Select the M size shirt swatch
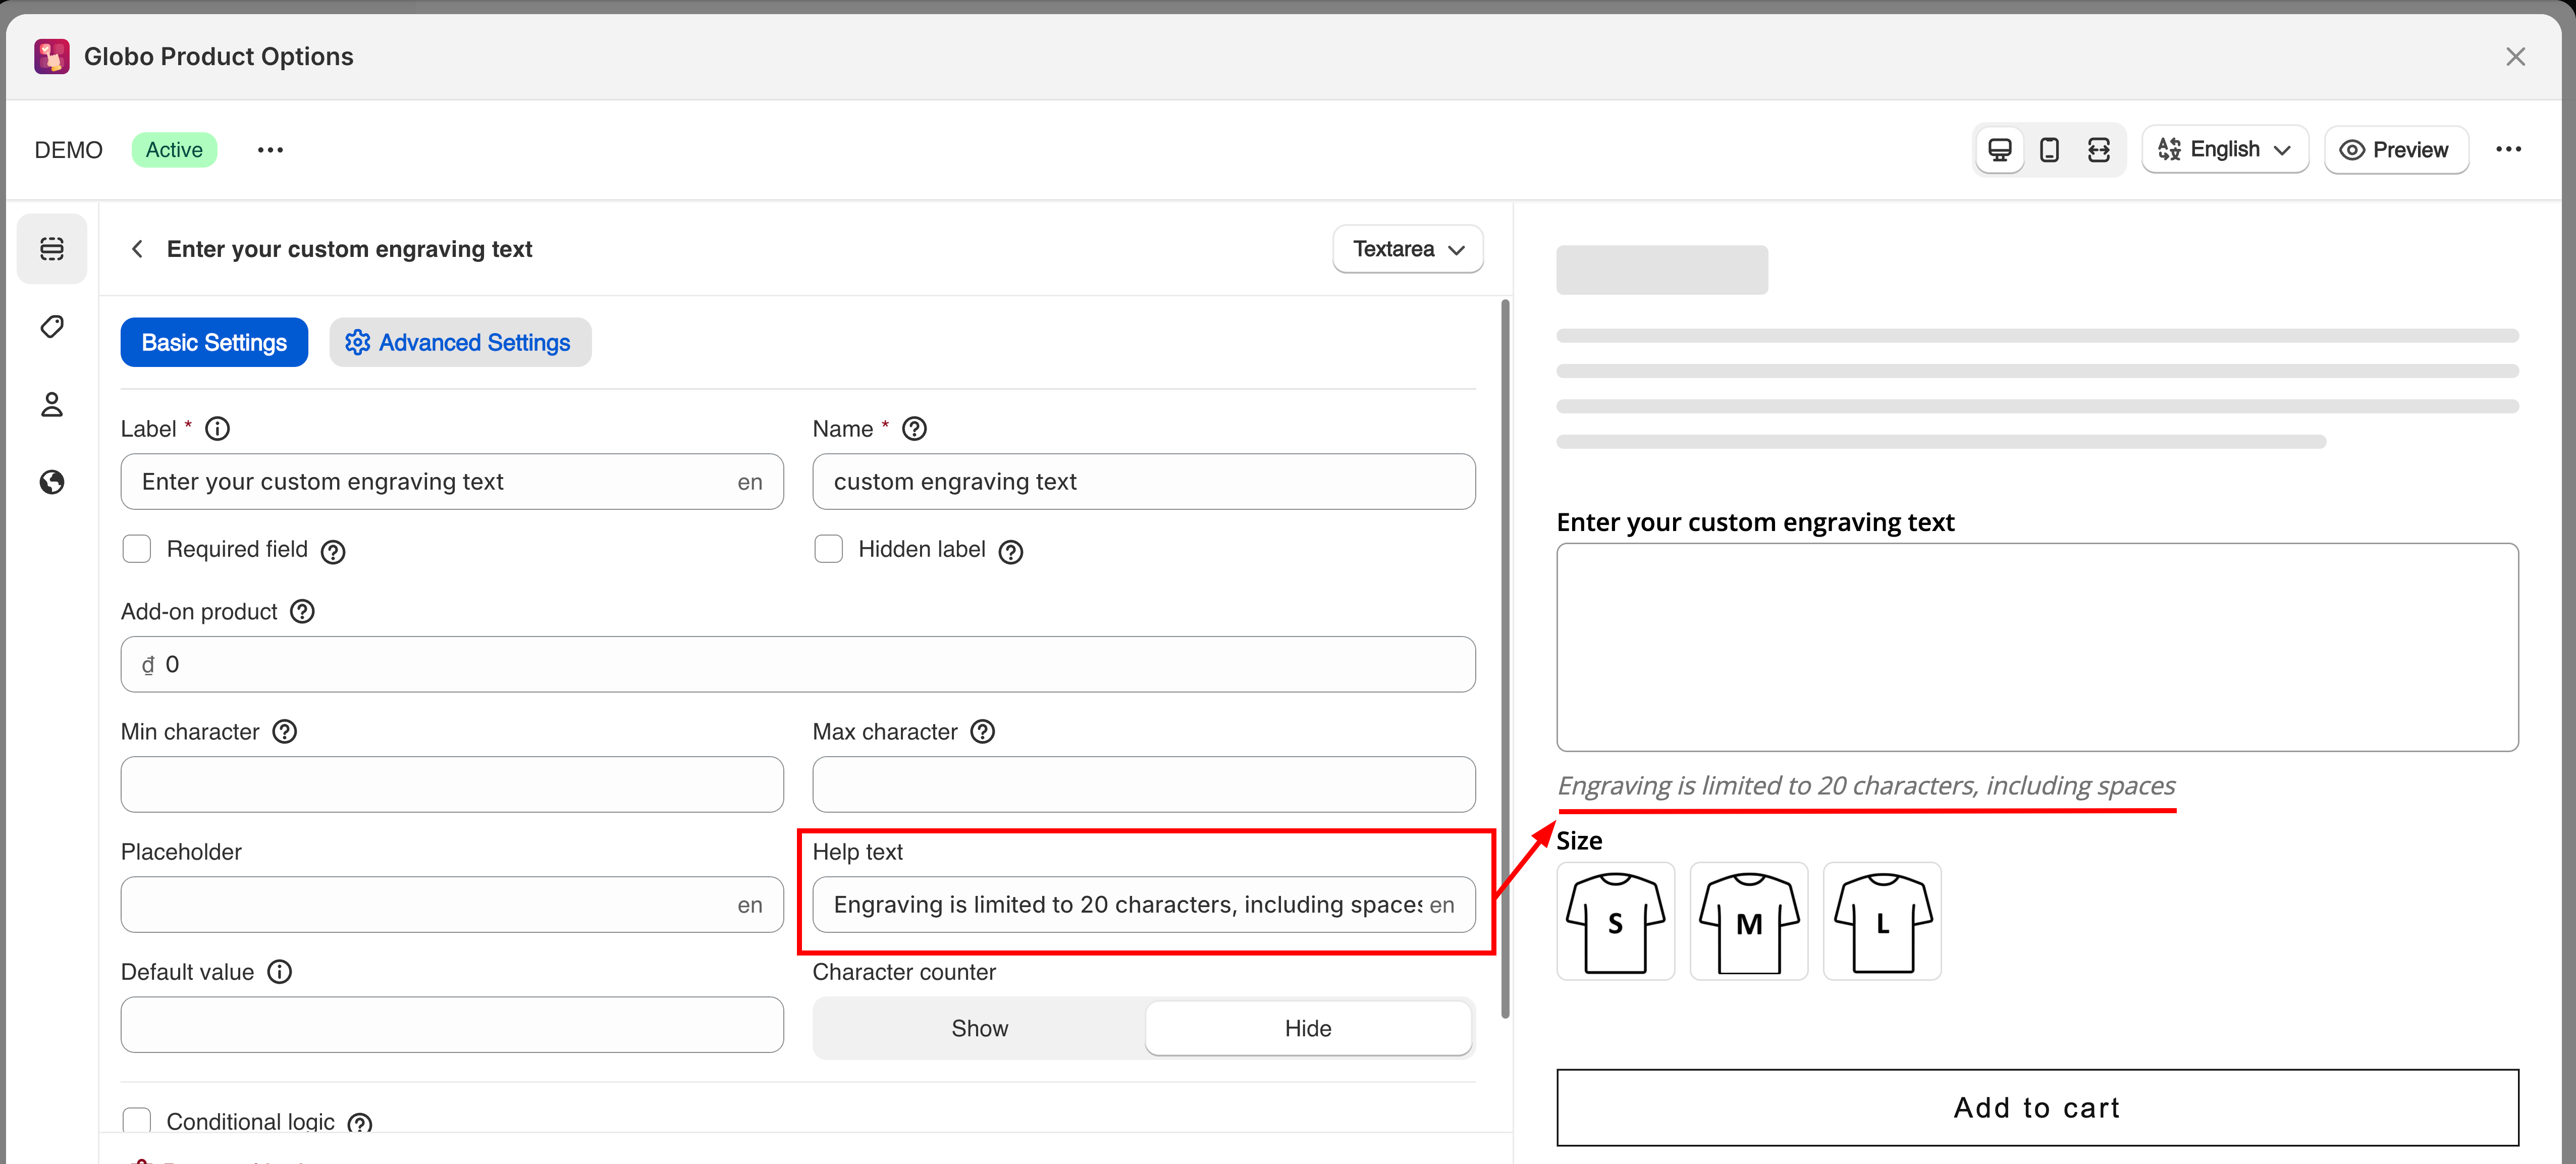2576x1164 pixels. [1748, 922]
